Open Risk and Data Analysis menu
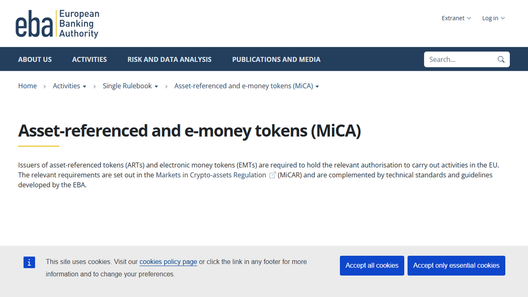The height and width of the screenshot is (297, 528). click(x=169, y=59)
